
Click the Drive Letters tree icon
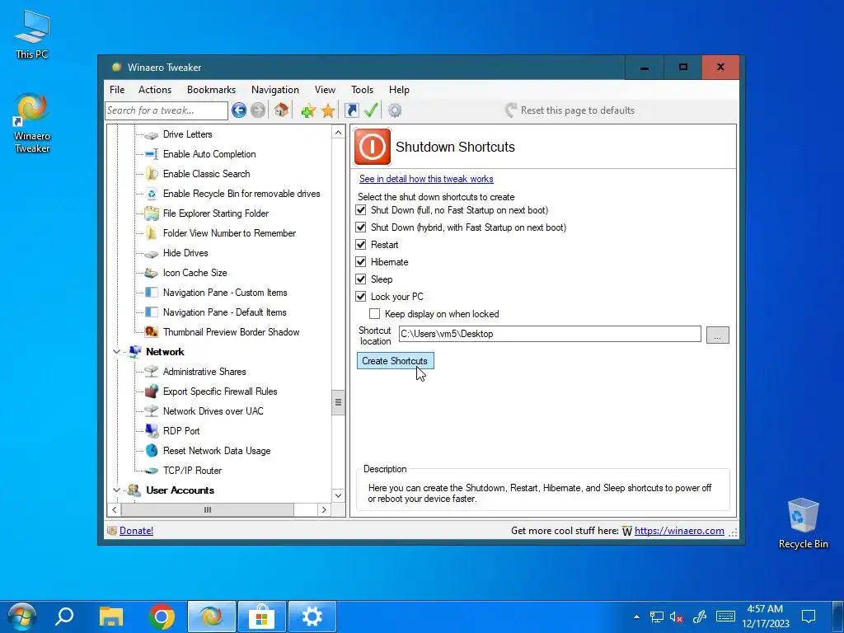(x=152, y=134)
